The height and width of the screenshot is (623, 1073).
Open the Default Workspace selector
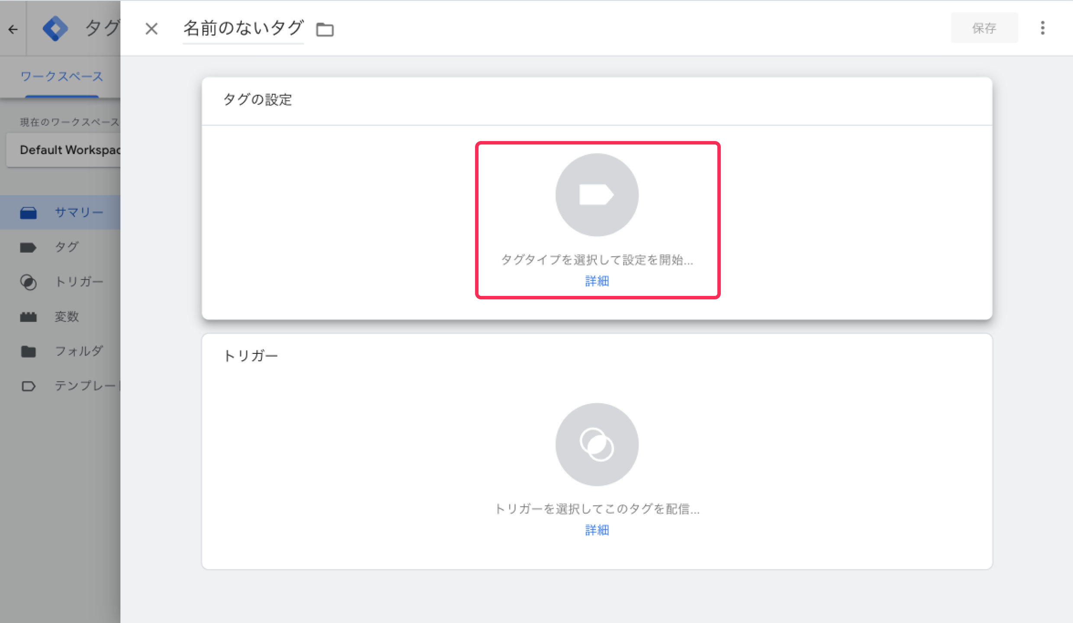[65, 150]
